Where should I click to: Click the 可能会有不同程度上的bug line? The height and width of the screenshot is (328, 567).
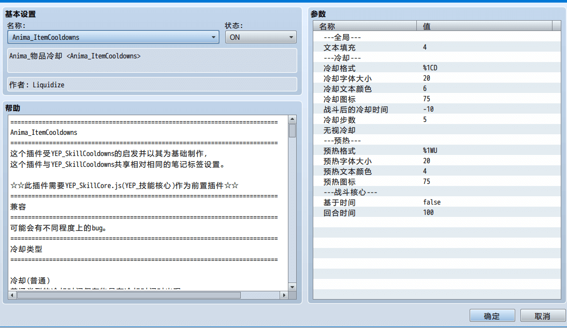[x=58, y=228]
